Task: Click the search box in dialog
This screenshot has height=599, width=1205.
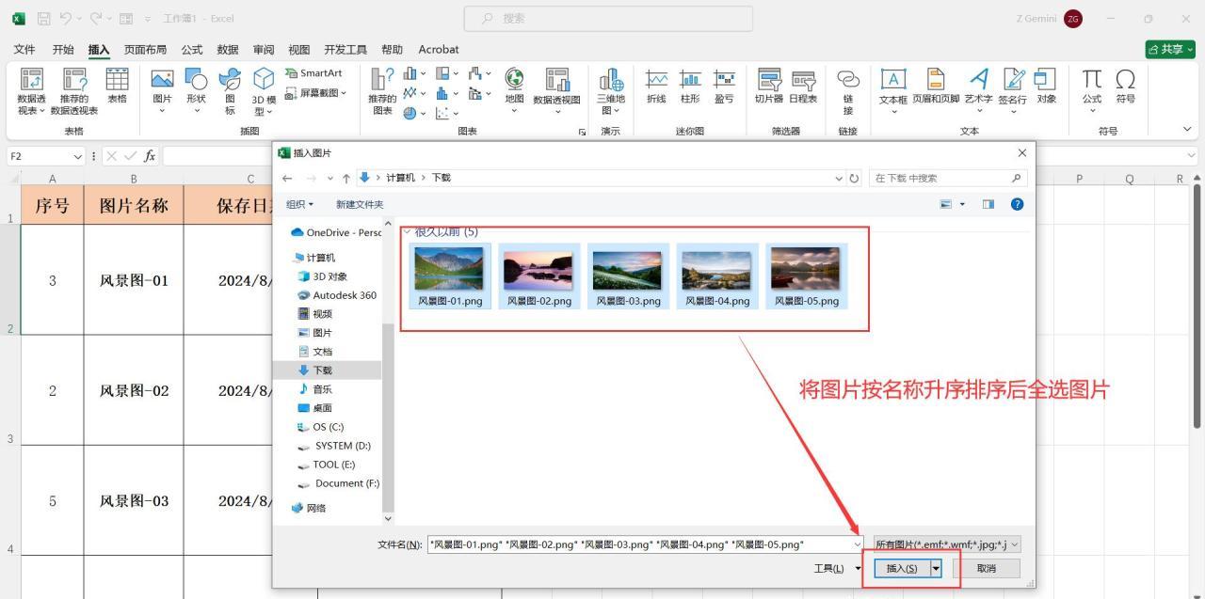Action: 948,178
